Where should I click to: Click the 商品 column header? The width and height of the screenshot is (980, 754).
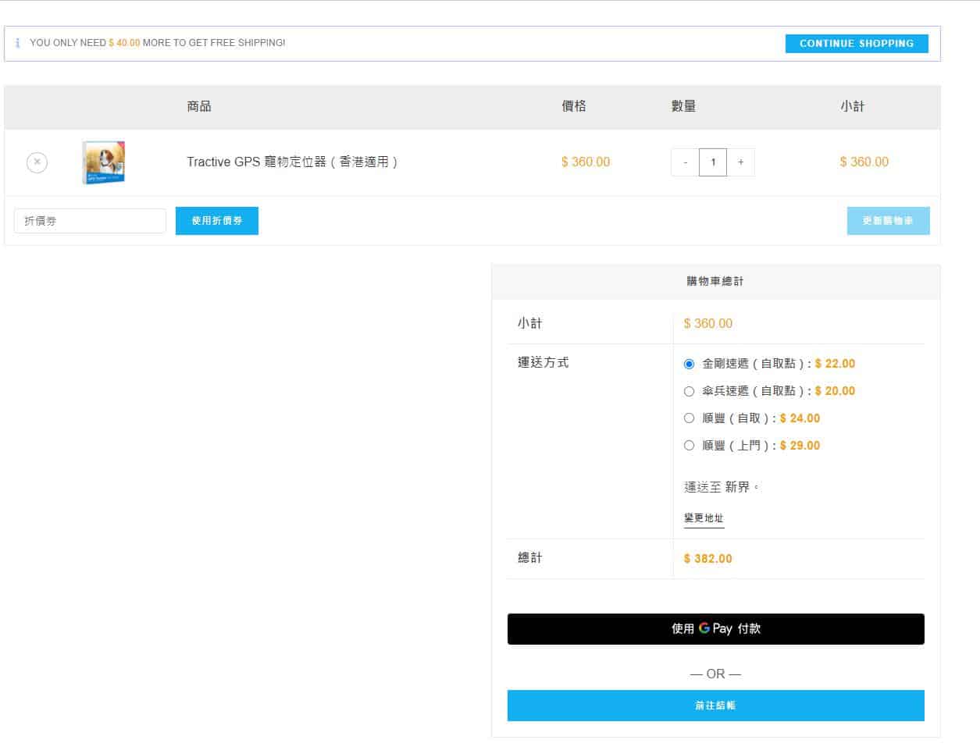click(199, 106)
